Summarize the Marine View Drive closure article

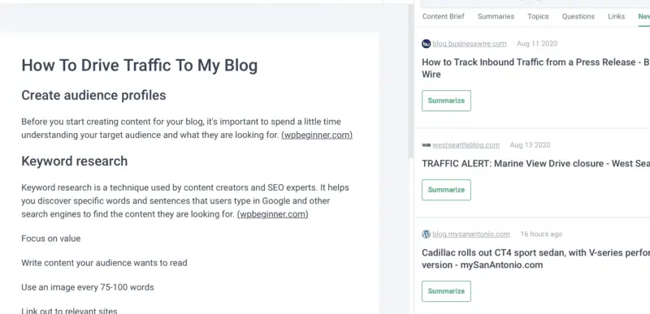click(446, 190)
